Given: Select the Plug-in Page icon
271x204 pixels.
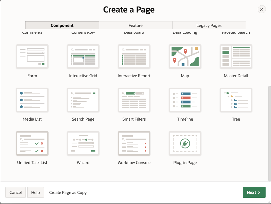Looking at the screenshot, I should click(x=185, y=143).
